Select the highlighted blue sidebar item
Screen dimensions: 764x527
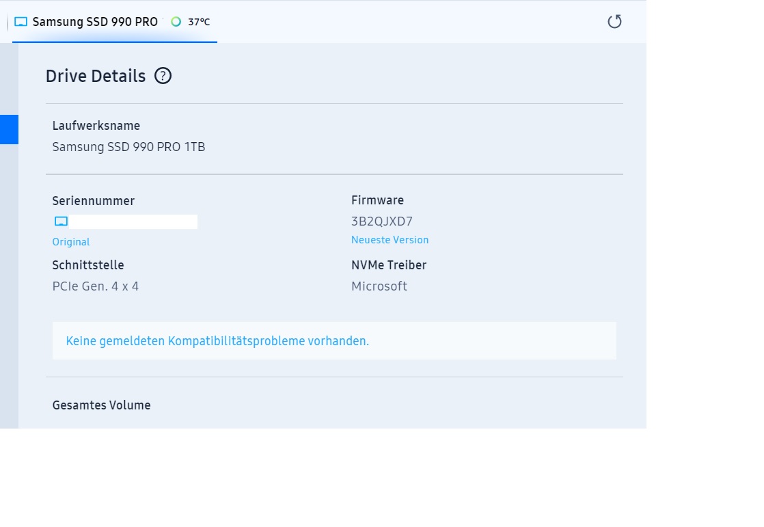coord(10,130)
